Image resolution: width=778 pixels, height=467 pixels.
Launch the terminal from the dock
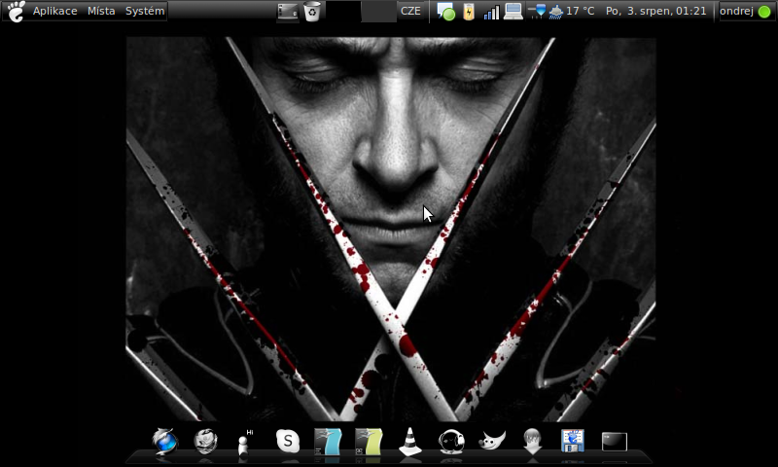point(615,442)
